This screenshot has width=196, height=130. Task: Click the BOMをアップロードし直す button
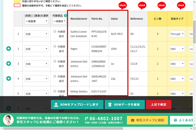click(77, 105)
